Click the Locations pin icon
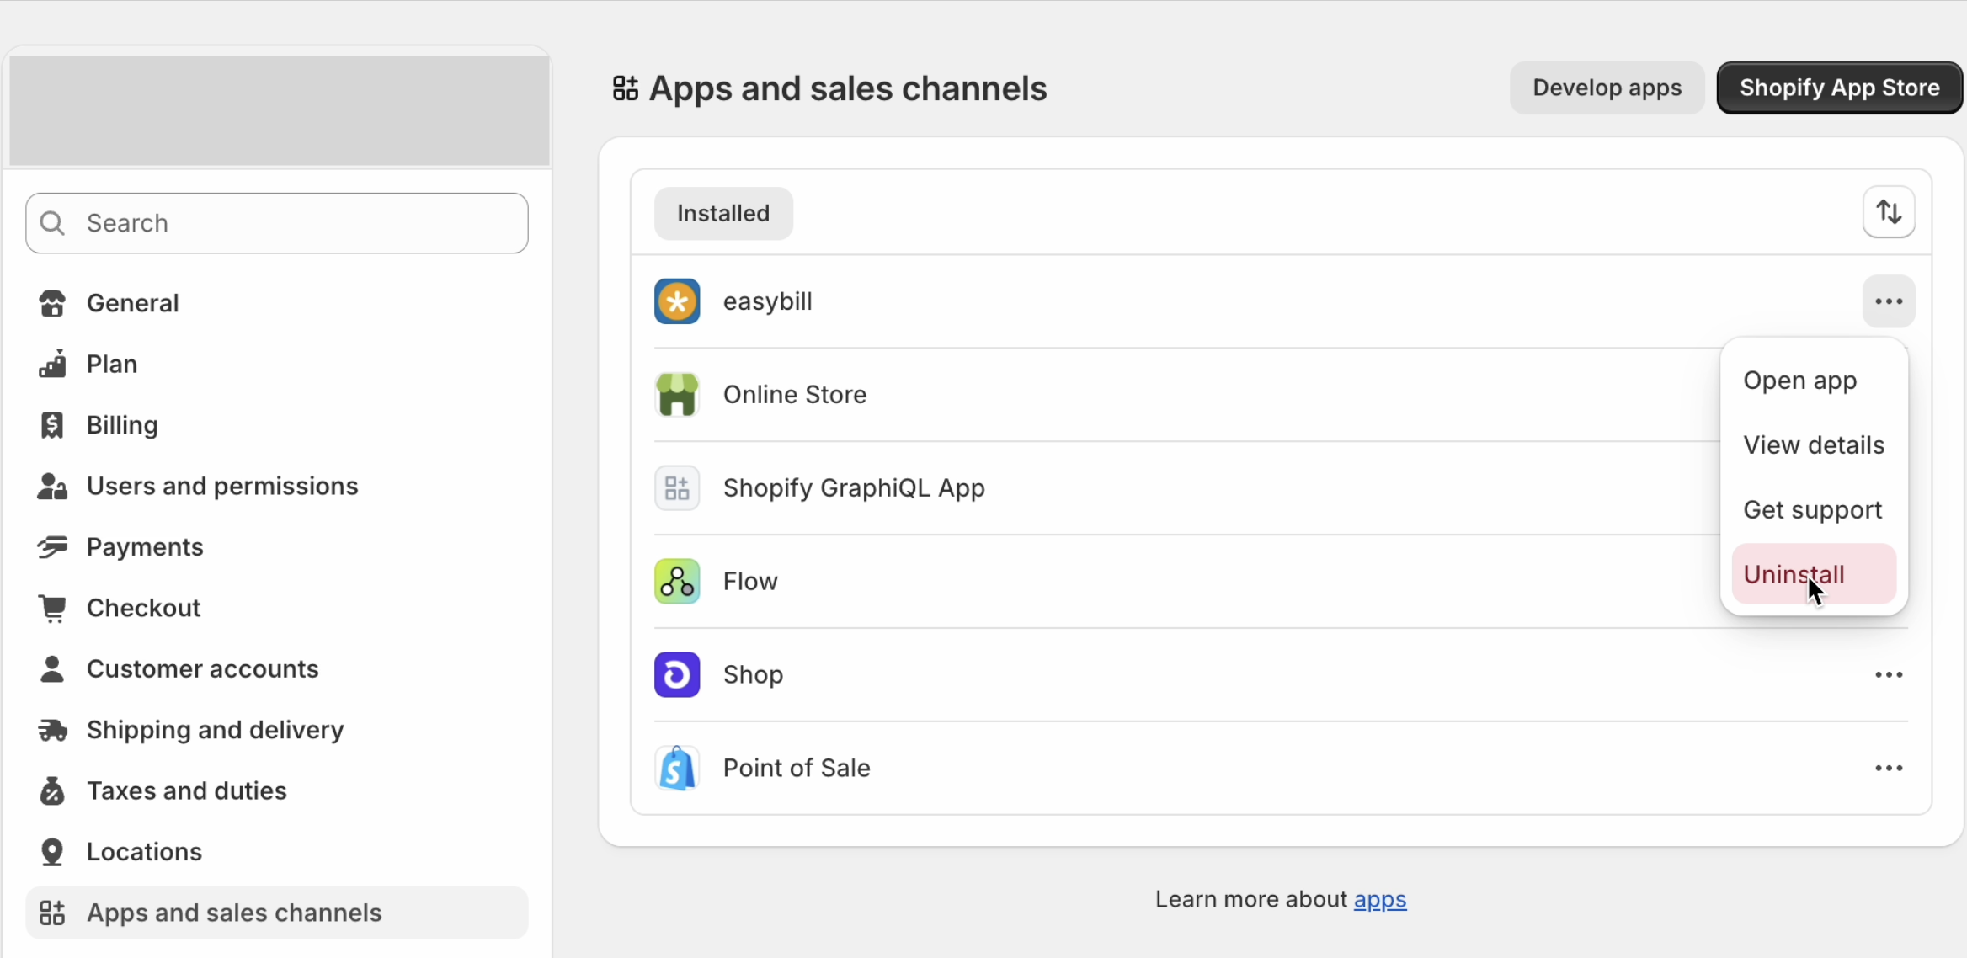Viewport: 1967px width, 958px height. (x=52, y=852)
